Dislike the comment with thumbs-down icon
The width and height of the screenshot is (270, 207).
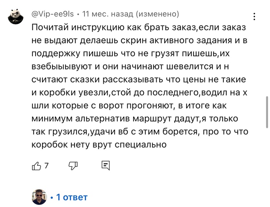(73, 166)
